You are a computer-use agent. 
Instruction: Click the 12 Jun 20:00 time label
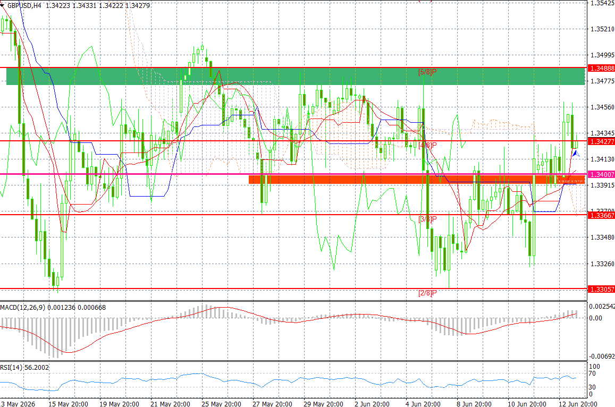(578, 404)
